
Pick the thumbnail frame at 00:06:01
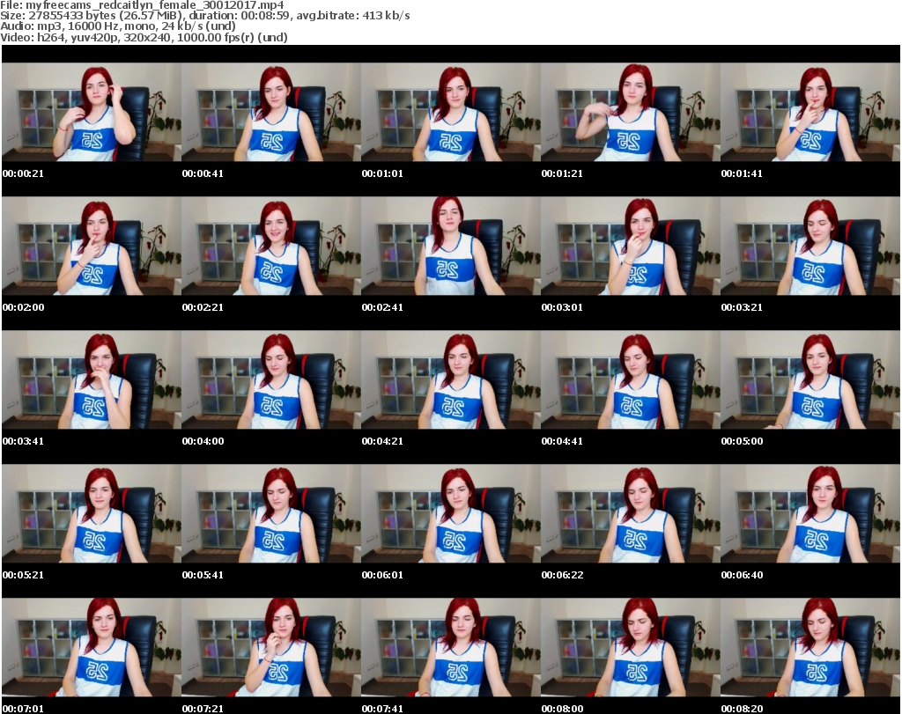click(x=450, y=514)
